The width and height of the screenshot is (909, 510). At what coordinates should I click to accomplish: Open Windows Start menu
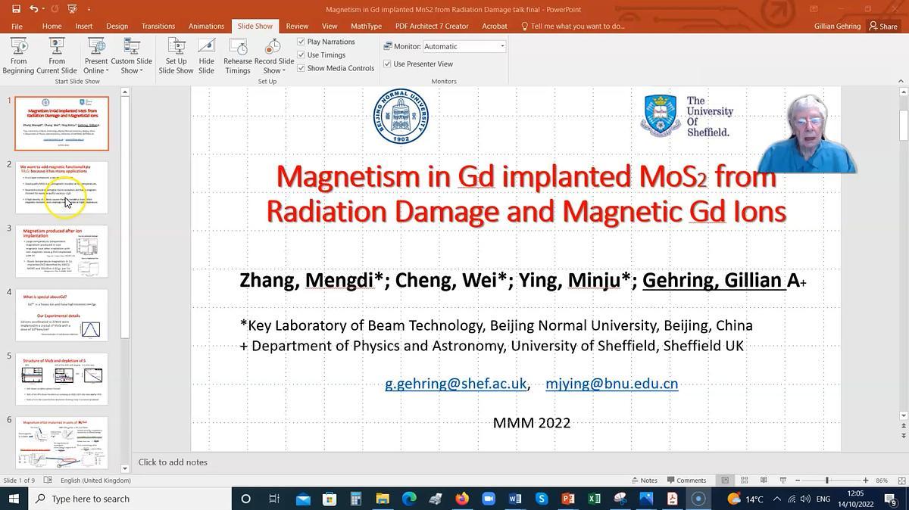point(14,499)
